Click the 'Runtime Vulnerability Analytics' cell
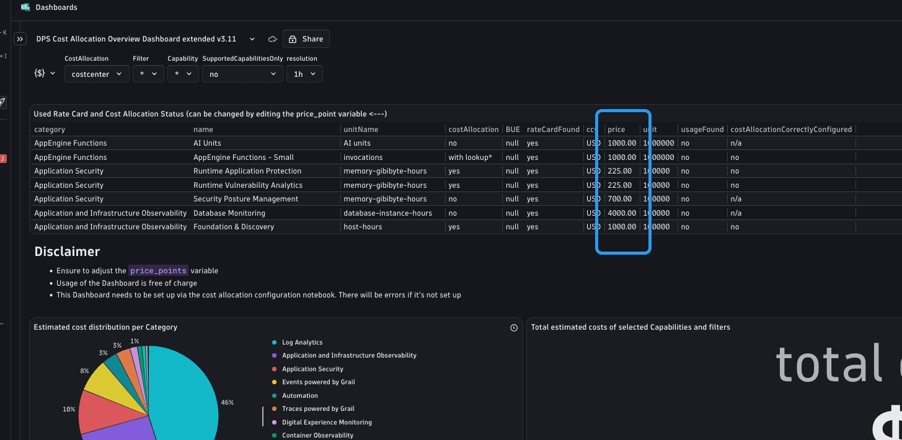The image size is (902, 440). coord(248,185)
